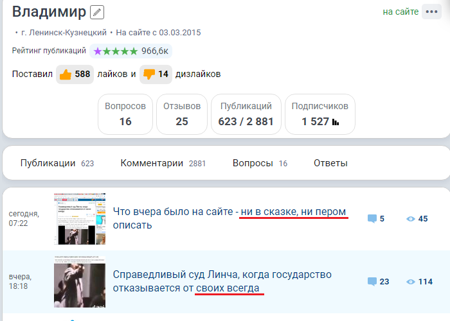
Task: Click thumbnail of post from сегодня 07:22
Action: pyautogui.click(x=80, y=219)
